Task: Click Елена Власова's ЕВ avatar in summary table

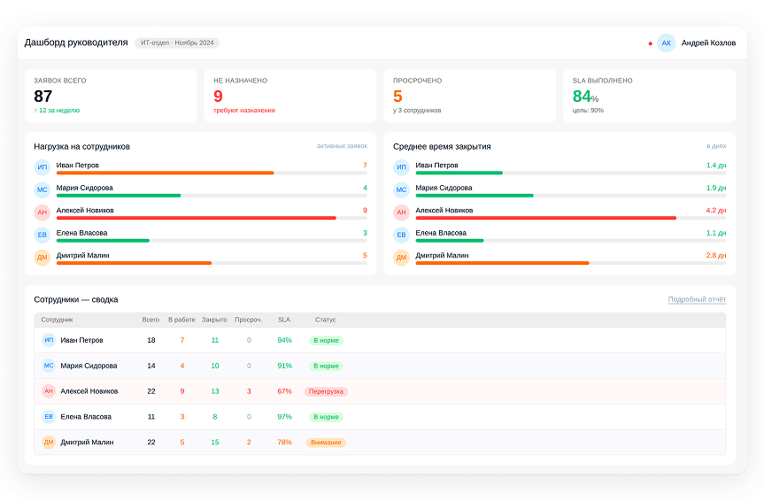Action: [x=49, y=416]
